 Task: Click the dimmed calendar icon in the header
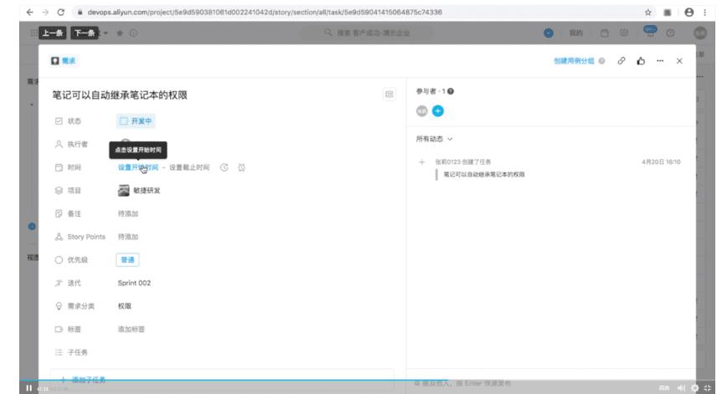coord(605,33)
